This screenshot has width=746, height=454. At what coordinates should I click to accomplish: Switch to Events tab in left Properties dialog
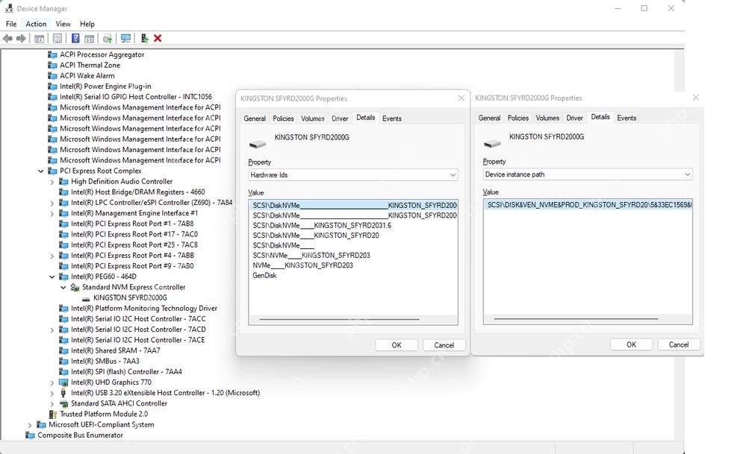coord(391,119)
